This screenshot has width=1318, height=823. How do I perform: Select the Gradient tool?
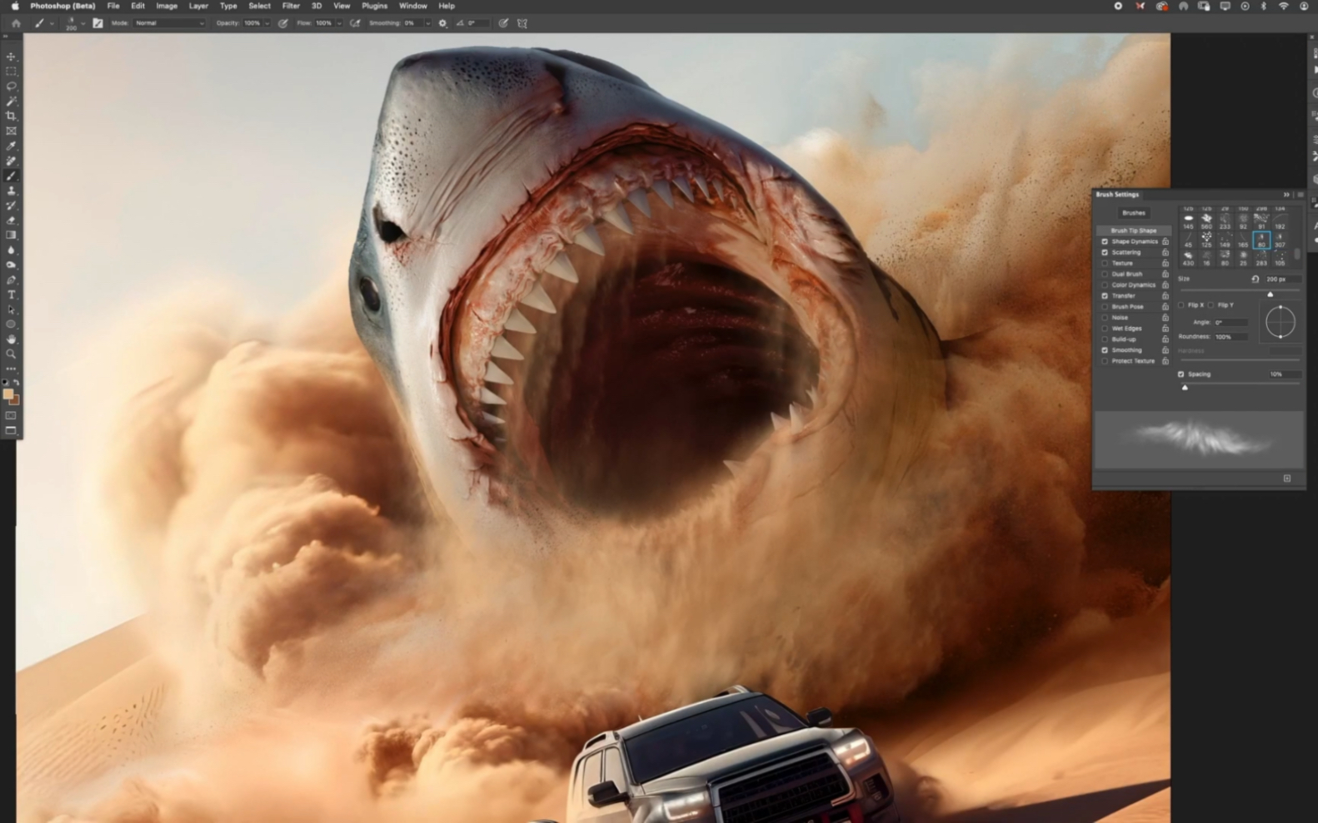tap(11, 235)
